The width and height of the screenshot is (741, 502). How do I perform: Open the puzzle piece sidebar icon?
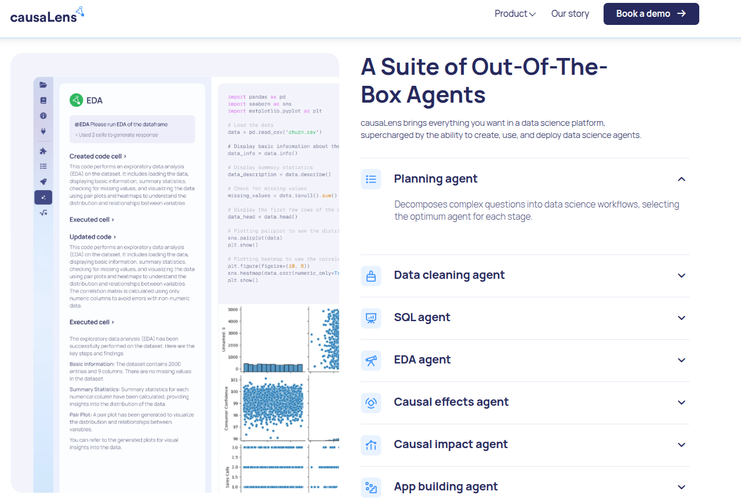43,151
